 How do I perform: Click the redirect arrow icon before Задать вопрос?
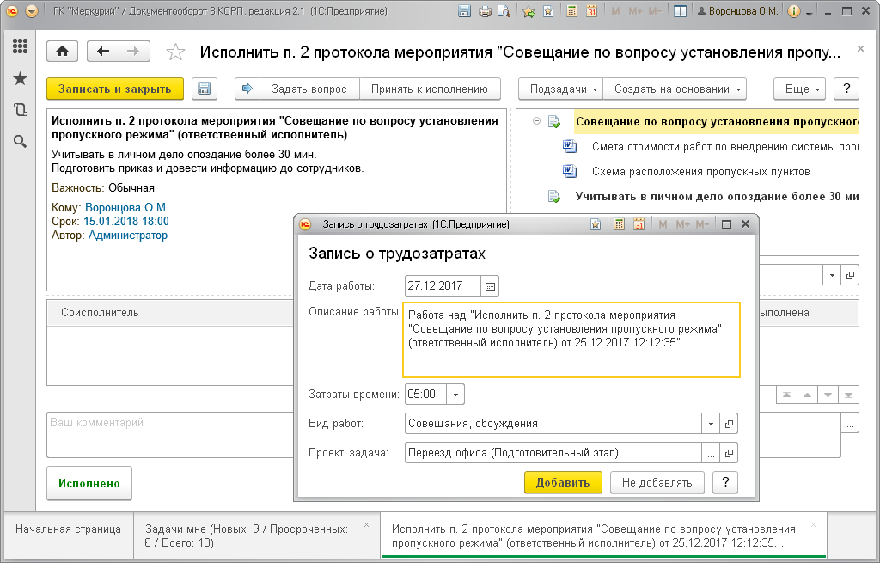[247, 89]
